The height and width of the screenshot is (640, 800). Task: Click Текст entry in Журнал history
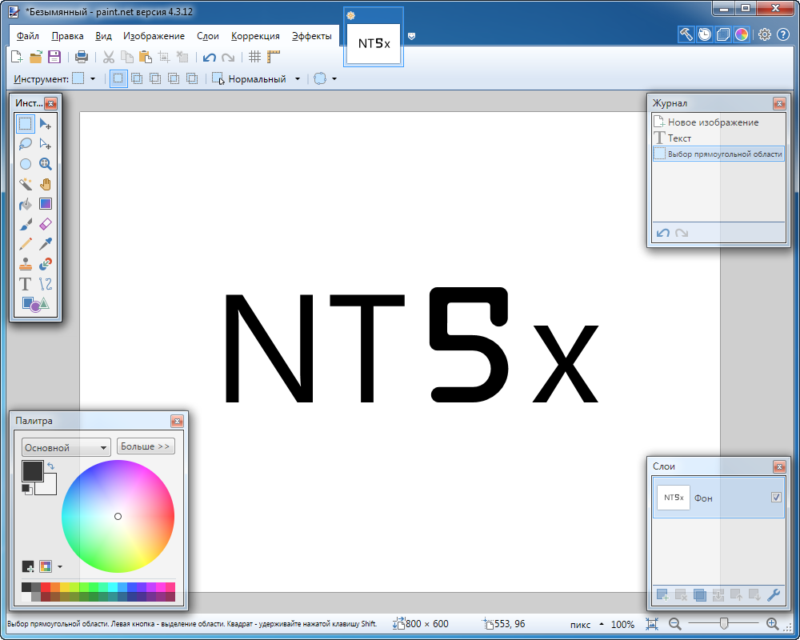679,138
